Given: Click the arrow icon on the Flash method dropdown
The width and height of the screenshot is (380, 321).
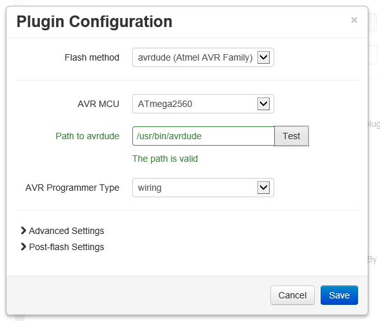Looking at the screenshot, I should pos(263,57).
